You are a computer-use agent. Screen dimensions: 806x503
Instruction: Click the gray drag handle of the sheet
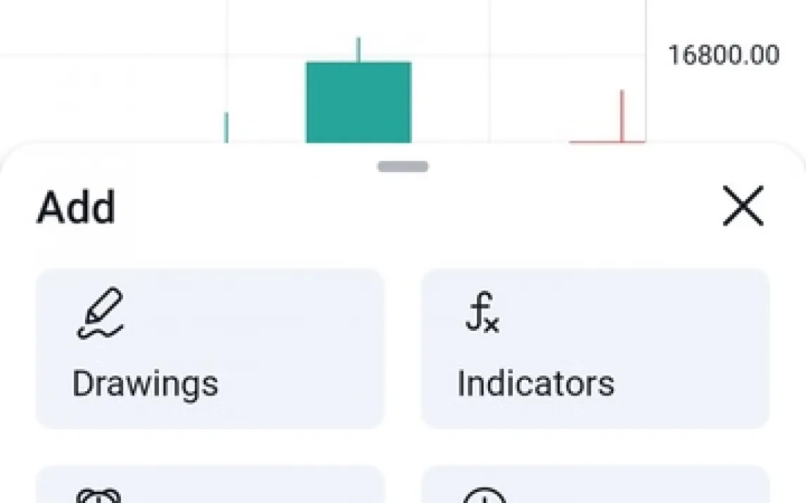point(402,166)
